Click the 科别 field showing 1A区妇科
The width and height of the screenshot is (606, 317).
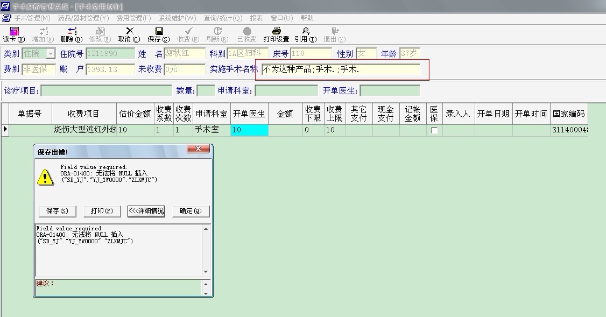(x=248, y=53)
